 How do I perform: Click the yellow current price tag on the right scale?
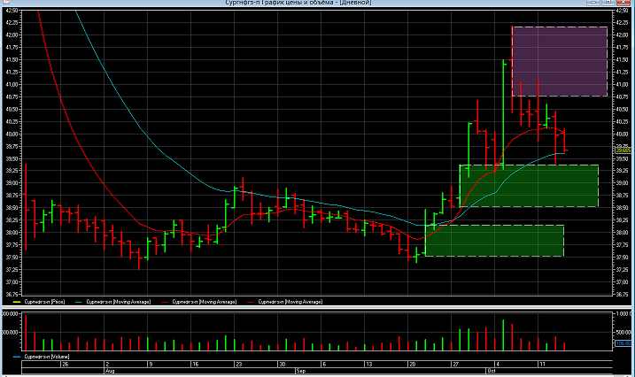[x=623, y=150]
